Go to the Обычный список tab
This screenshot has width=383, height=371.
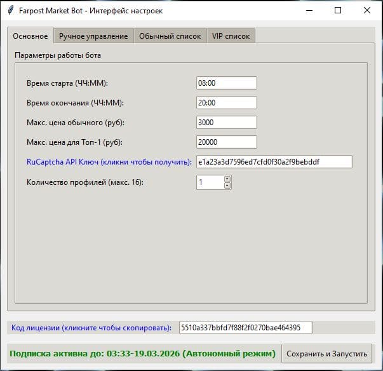pyautogui.click(x=170, y=36)
